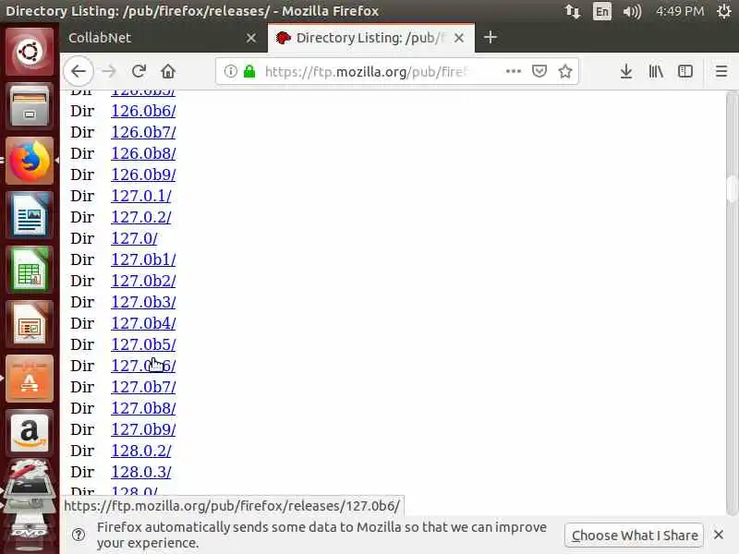This screenshot has height=554, width=739.
Task: Show site information icon in address bar
Action: tap(230, 72)
